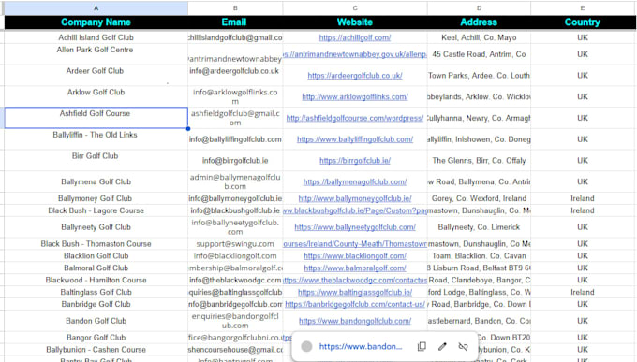Select the Ballymoney Golf Club cell
The height and width of the screenshot is (362, 637).
[96, 198]
